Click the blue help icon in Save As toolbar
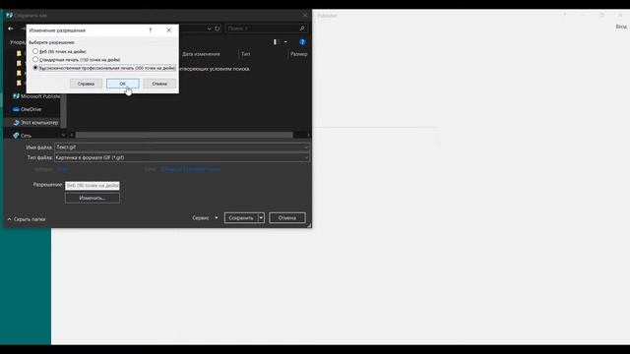 (302, 41)
